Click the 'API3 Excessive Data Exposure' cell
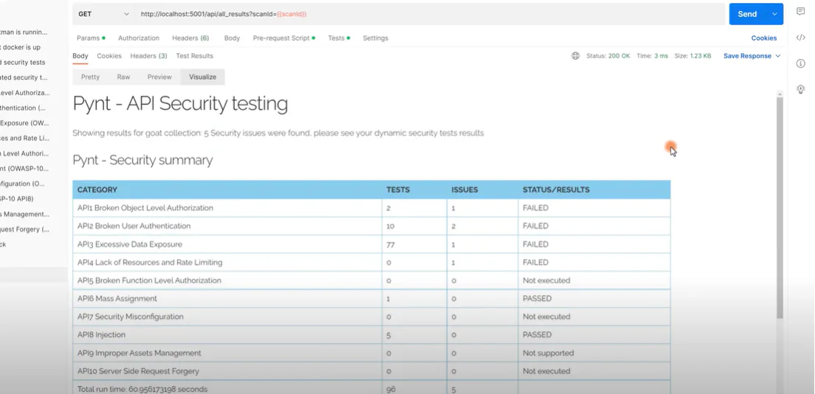Image resolution: width=815 pixels, height=394 pixels. [x=227, y=244]
